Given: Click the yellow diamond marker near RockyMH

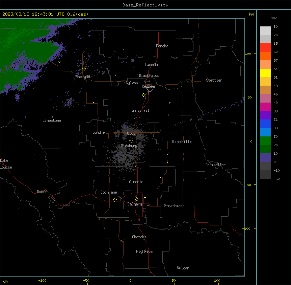Looking at the screenshot, I should pyautogui.click(x=84, y=69).
